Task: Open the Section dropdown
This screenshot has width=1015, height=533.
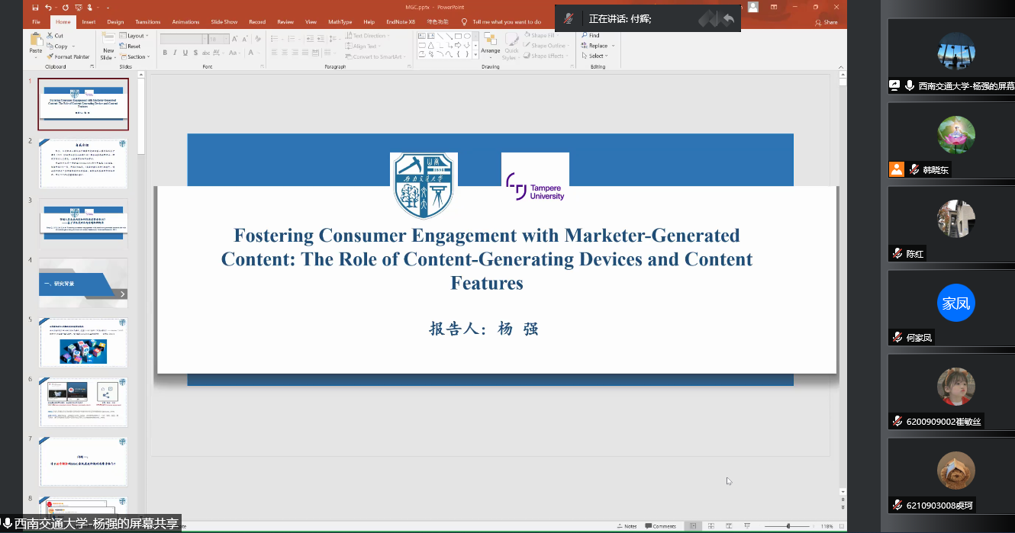Action: (137, 56)
